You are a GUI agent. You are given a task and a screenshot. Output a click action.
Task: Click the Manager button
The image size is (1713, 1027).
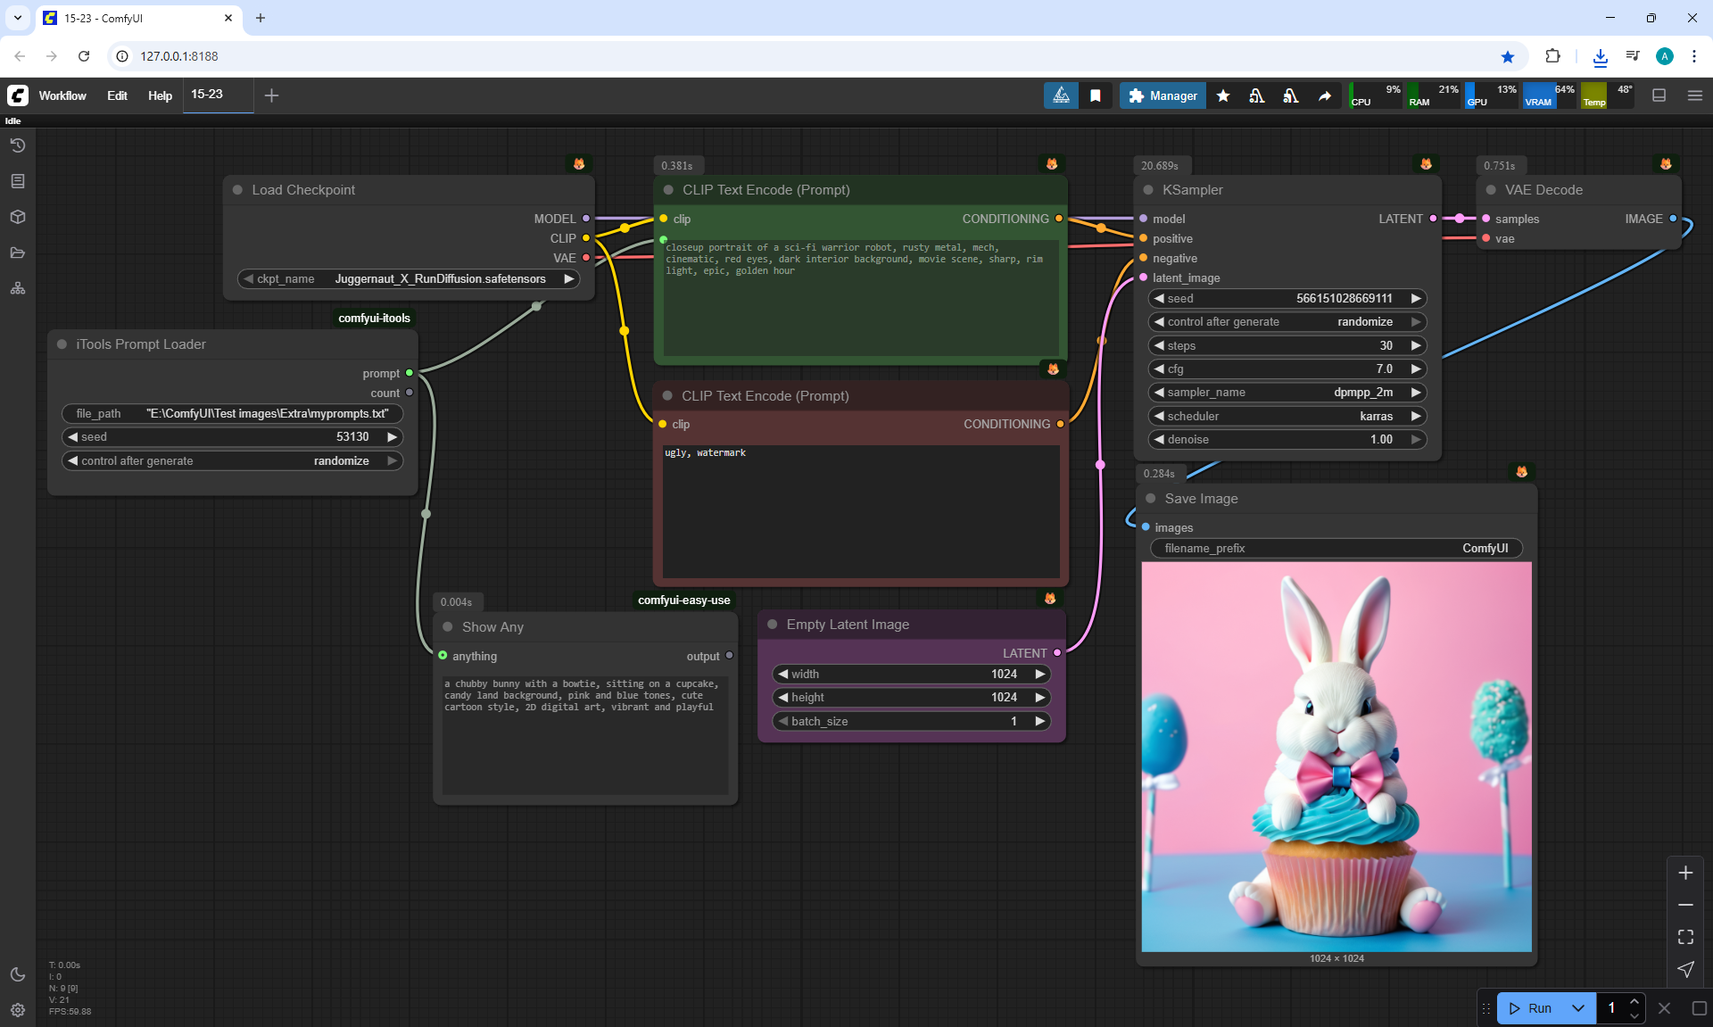[x=1163, y=95]
